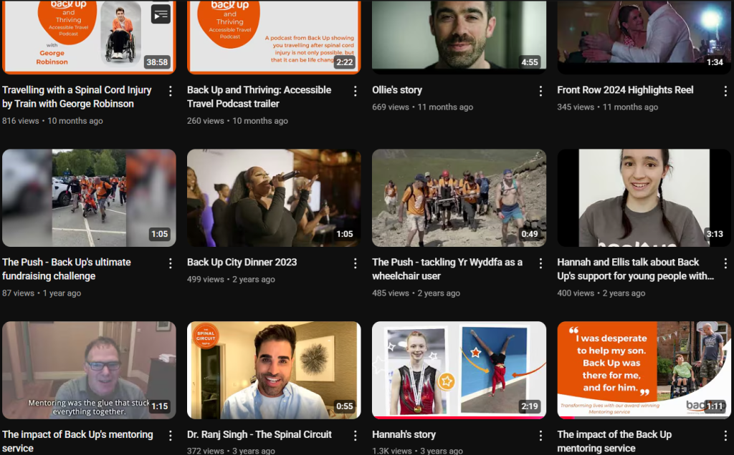Open three-dot menu for Accessible Travel Podcast trailer

click(355, 91)
